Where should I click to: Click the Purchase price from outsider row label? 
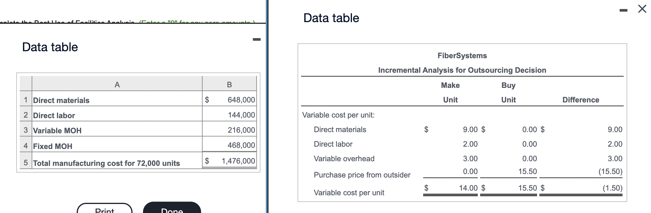[362, 175]
